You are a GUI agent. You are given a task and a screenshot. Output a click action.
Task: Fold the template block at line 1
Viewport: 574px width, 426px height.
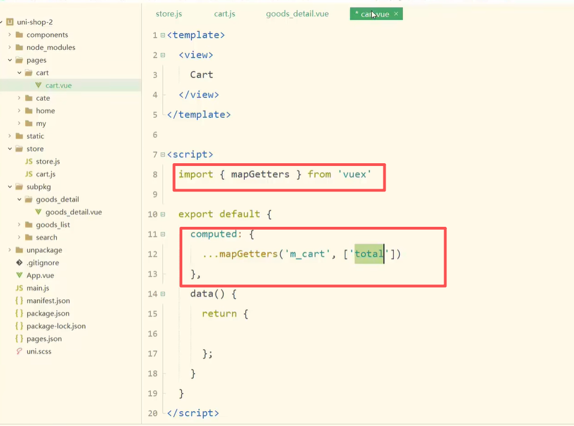[162, 35]
